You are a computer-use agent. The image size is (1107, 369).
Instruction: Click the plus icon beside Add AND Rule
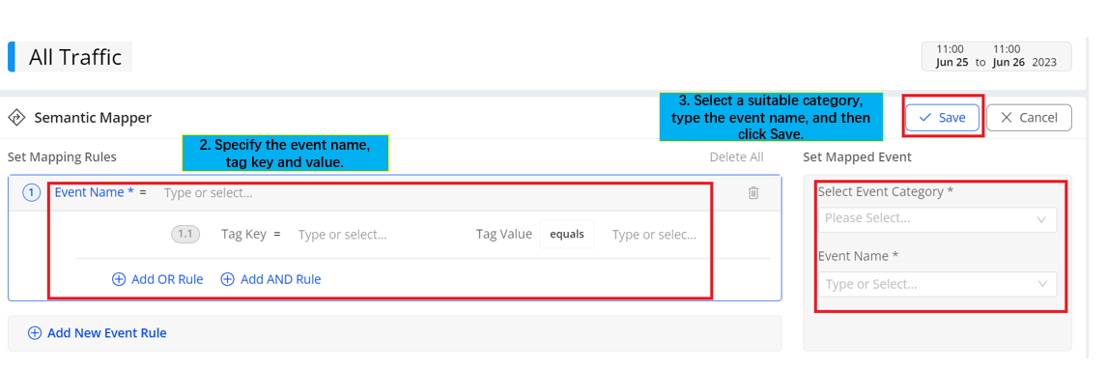(x=227, y=279)
